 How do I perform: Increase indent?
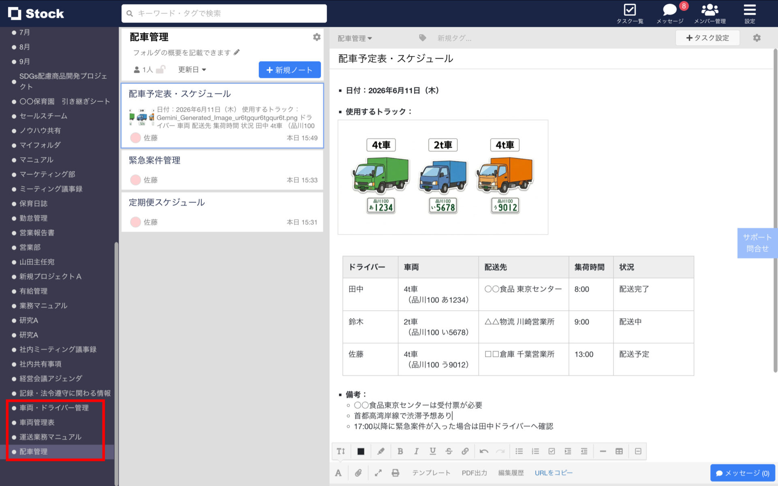tap(568, 451)
